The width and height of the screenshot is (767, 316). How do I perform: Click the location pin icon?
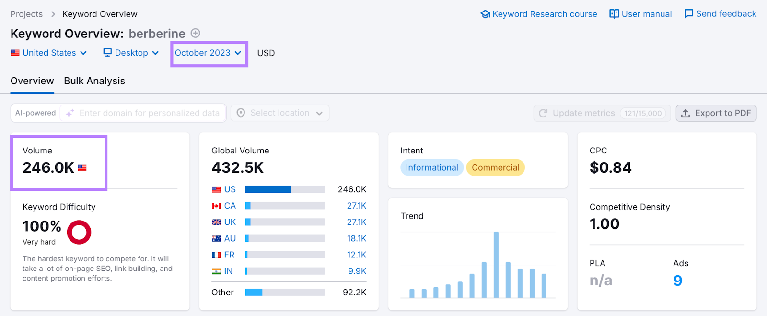241,113
